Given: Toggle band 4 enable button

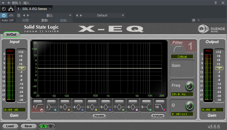Looking at the screenshot, I should 79,101.
